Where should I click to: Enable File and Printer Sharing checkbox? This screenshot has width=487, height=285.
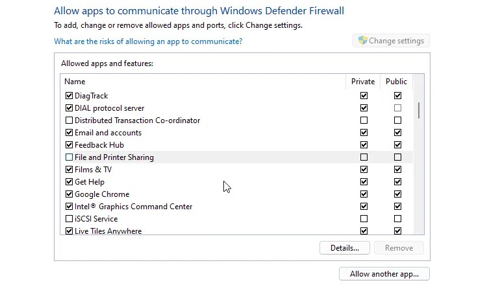pos(69,157)
